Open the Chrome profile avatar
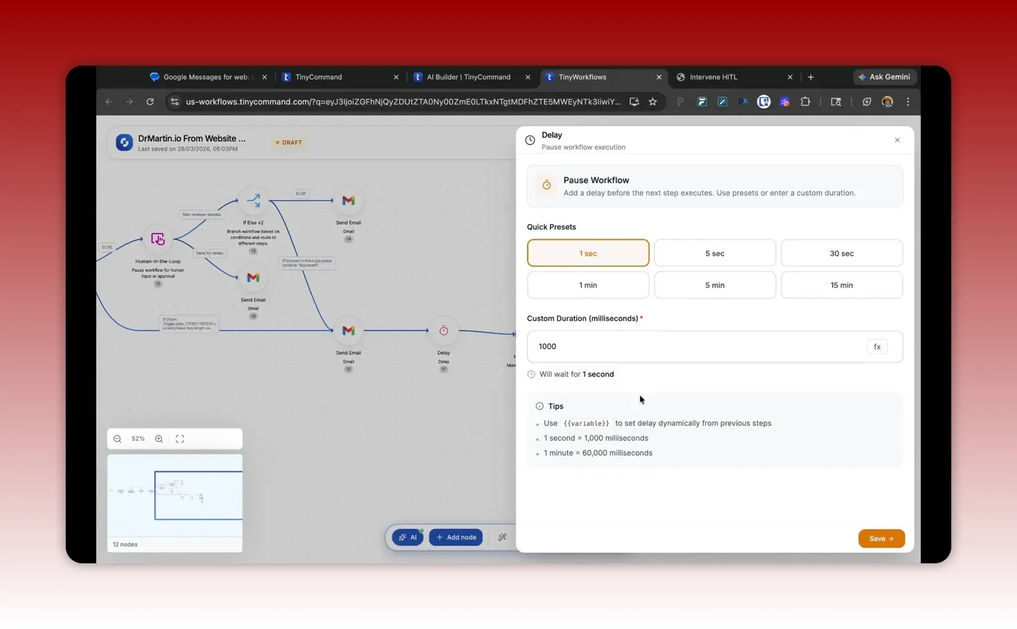Viewport: 1017px width, 629px height. (x=888, y=102)
